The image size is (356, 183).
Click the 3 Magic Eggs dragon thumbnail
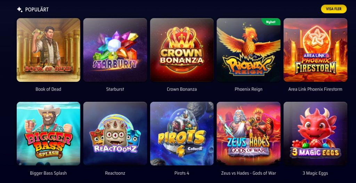coord(315,134)
